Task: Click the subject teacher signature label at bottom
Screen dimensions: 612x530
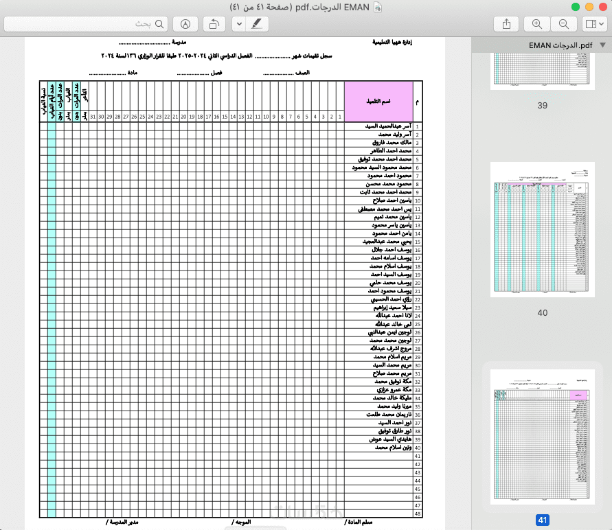Action: [x=359, y=522]
